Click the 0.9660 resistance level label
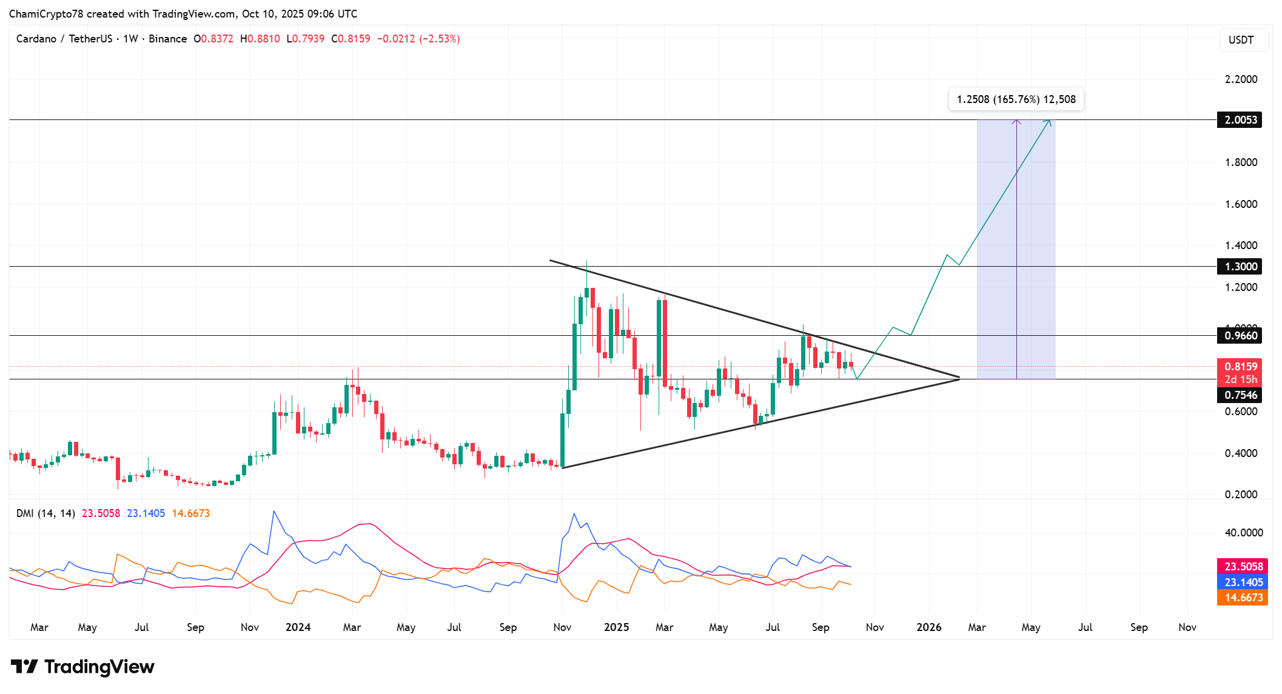1282x694 pixels. pyautogui.click(x=1240, y=336)
